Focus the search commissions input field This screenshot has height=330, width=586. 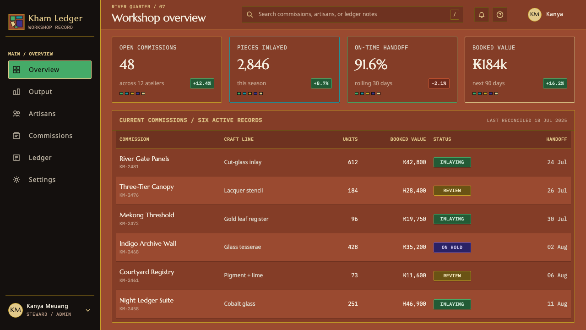click(x=352, y=15)
